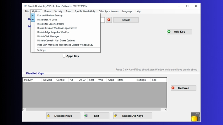Click the HotKey column header
The height and width of the screenshot is (125, 223).
point(32,80)
